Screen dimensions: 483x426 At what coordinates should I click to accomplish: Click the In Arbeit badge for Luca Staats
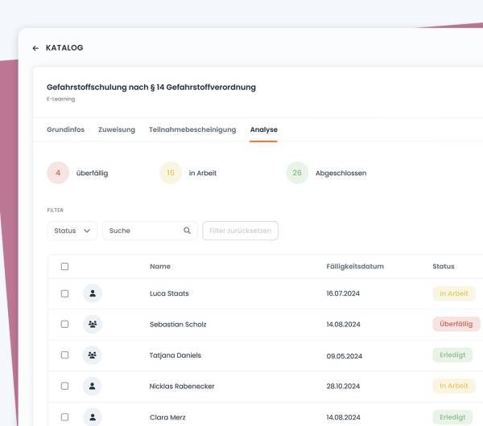[x=454, y=293]
